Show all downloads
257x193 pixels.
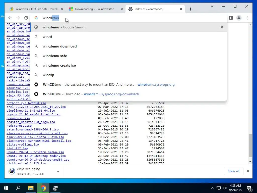(x=233, y=171)
